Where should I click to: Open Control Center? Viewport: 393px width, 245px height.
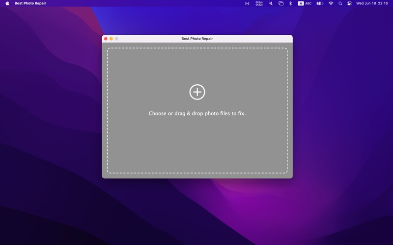point(349,3)
